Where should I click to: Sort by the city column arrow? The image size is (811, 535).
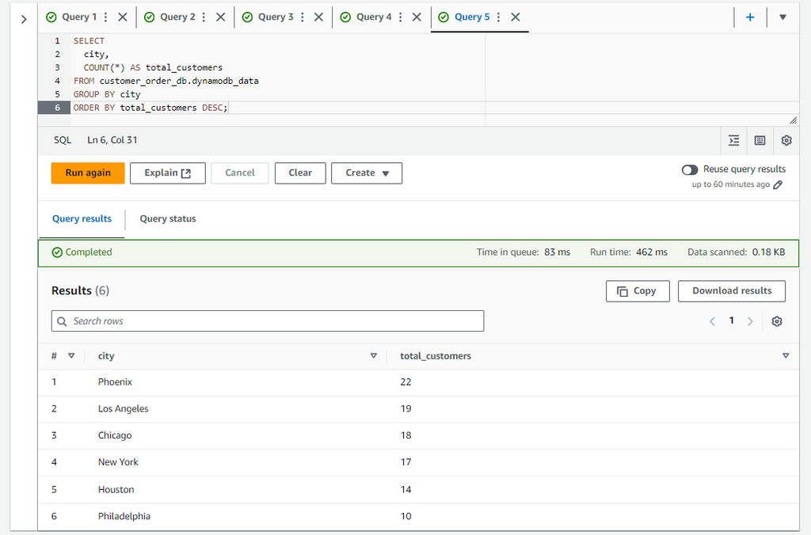[374, 356]
